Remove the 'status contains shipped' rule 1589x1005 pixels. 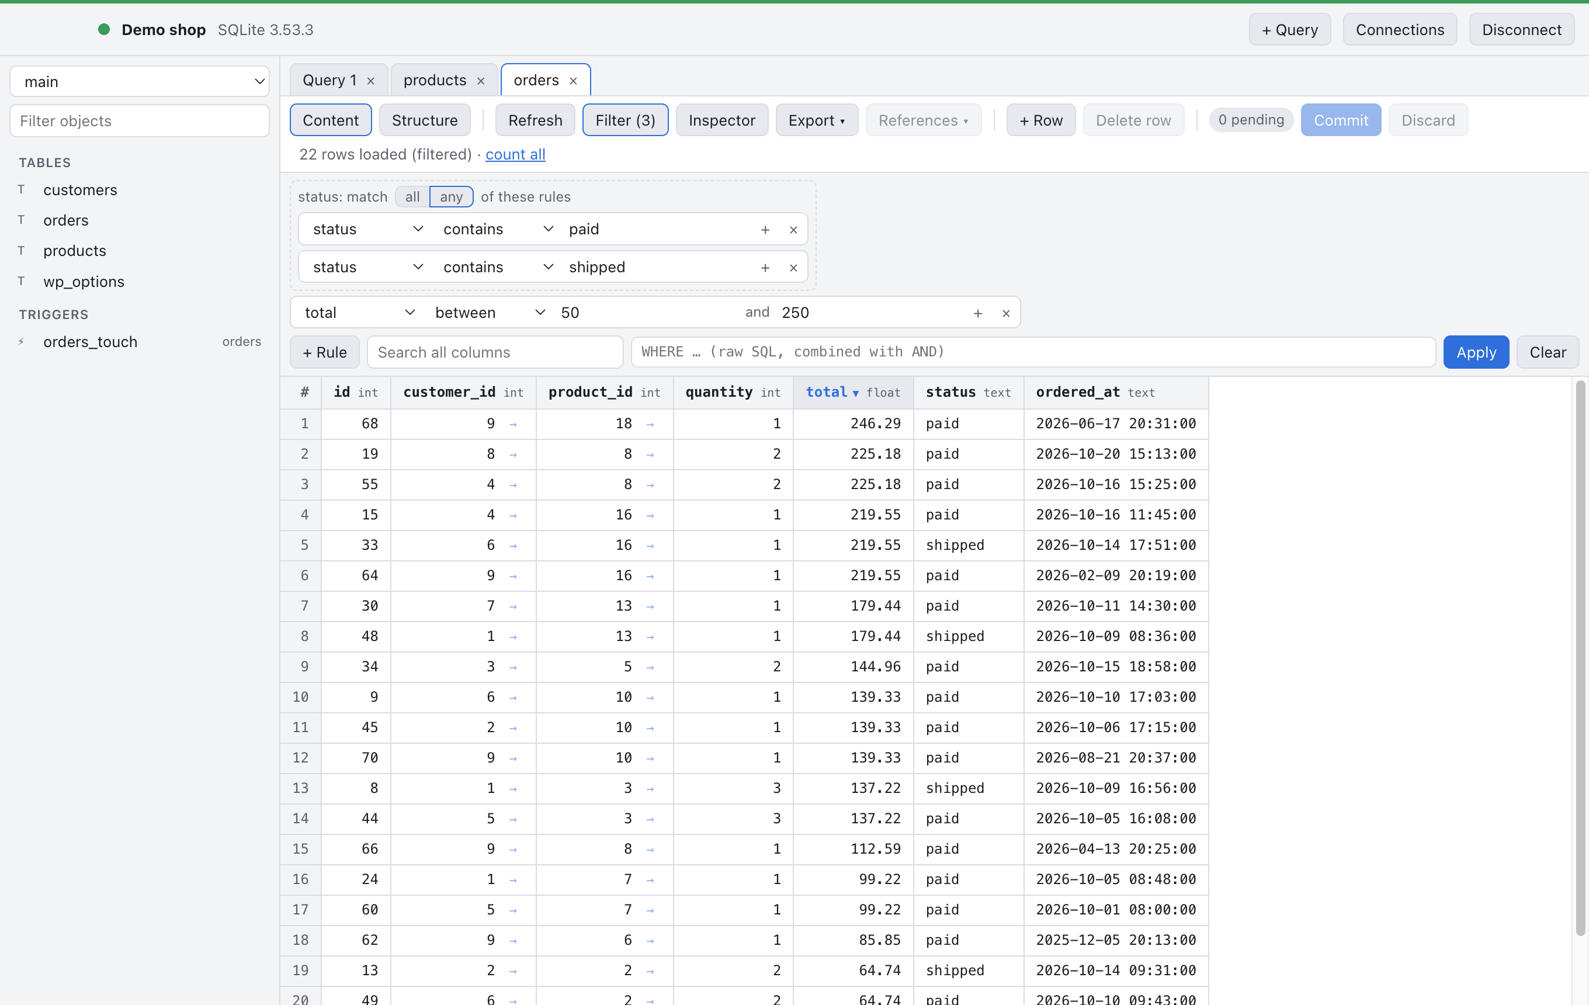pos(793,268)
